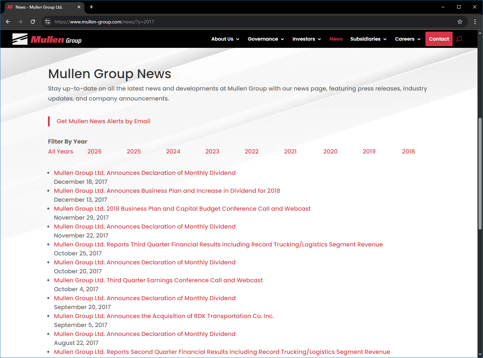Filter news by year 2018
483x358 pixels.
click(408, 151)
